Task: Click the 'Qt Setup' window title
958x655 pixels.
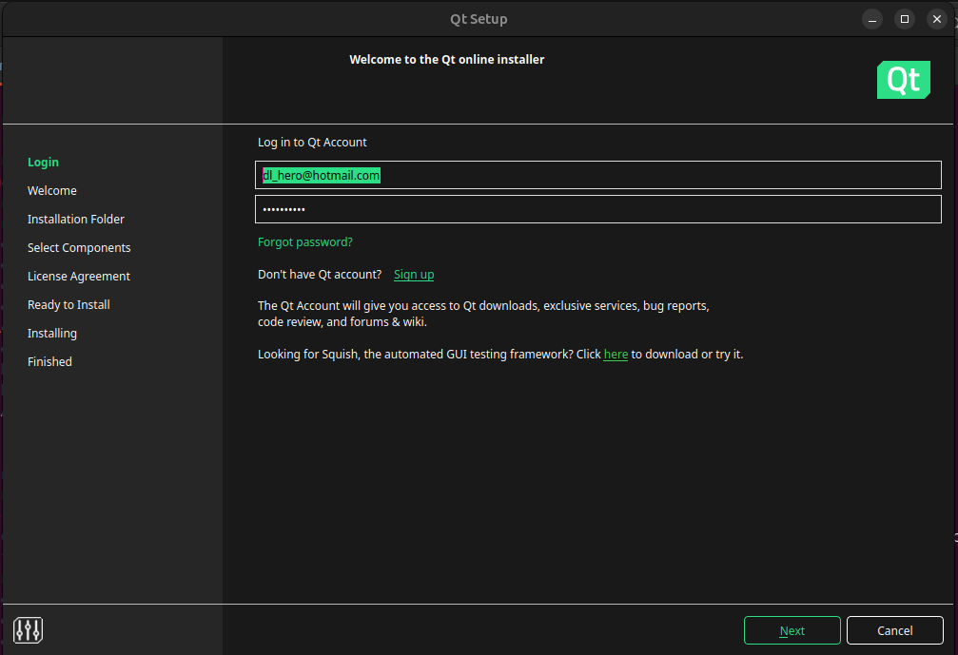Action: [479, 20]
